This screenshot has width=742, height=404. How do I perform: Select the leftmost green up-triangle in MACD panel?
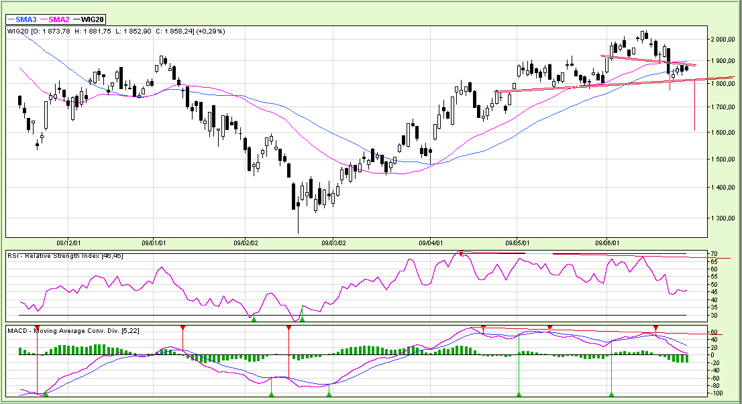(x=46, y=393)
